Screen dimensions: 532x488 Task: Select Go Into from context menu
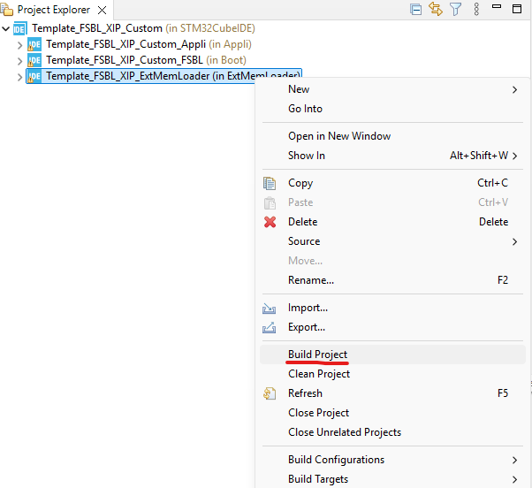point(393,109)
